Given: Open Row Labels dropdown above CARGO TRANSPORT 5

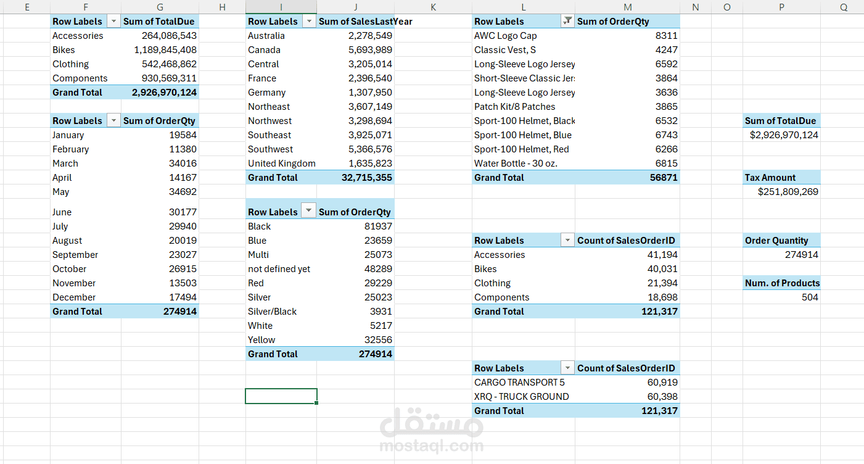Looking at the screenshot, I should tap(567, 368).
